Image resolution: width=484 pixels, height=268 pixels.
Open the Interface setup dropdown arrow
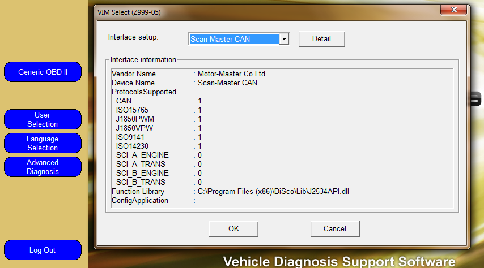coord(284,39)
